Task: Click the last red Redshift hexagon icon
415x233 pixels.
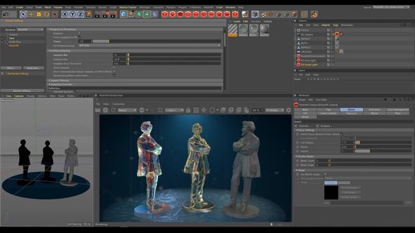Action: click(x=235, y=14)
